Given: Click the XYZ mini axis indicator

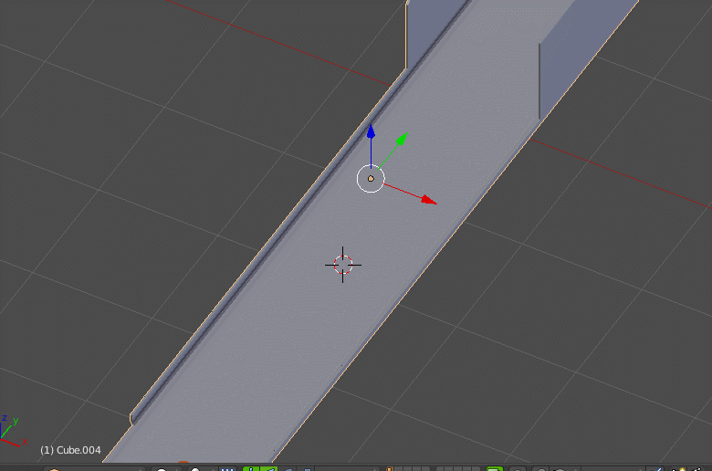Looking at the screenshot, I should pos(13,430).
